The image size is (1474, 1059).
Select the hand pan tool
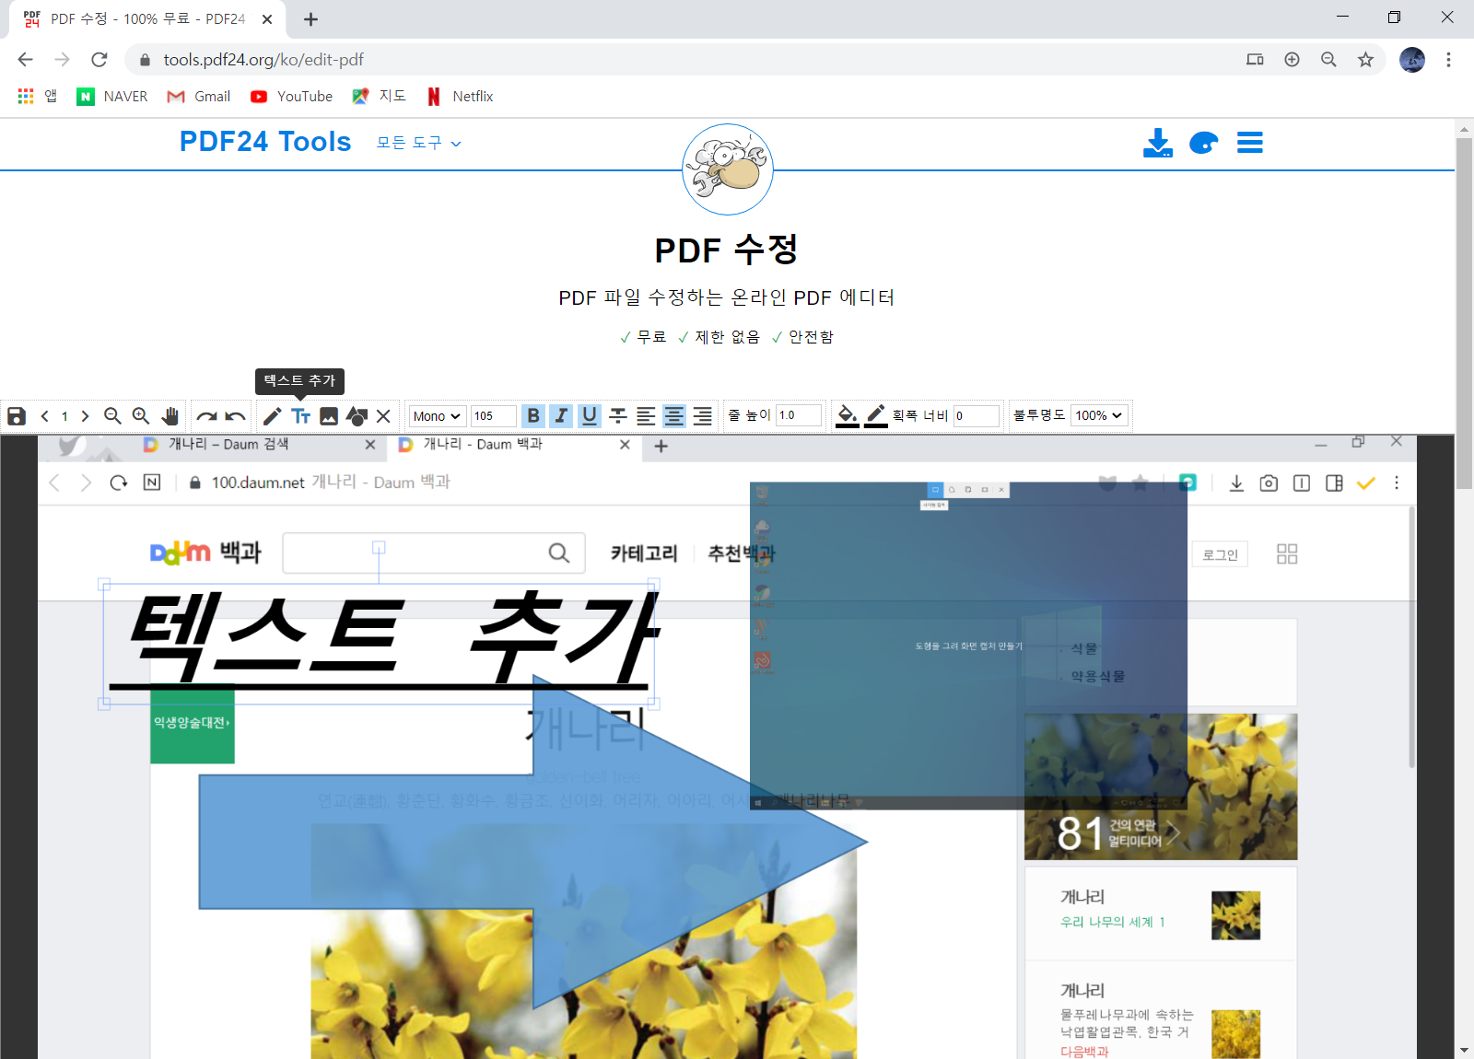[170, 416]
